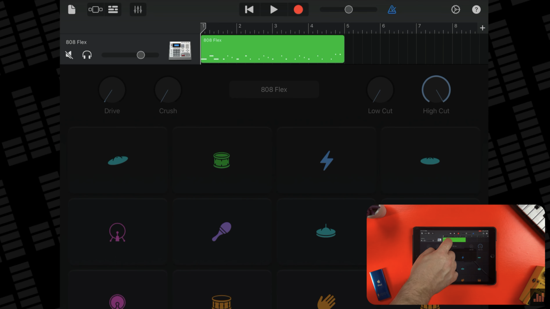The width and height of the screenshot is (550, 309).
Task: Click bar 6 on the timeline ruler
Action: tap(383, 26)
